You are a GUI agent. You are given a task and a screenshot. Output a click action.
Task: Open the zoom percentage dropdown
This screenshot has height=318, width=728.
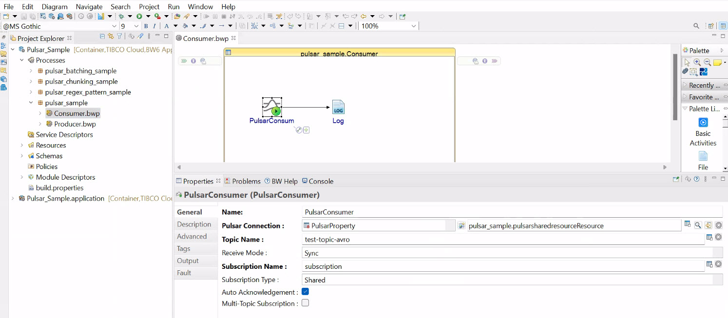(x=414, y=26)
